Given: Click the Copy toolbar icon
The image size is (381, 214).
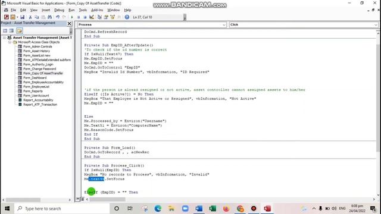Looking at the screenshot, I should coord(37,17).
